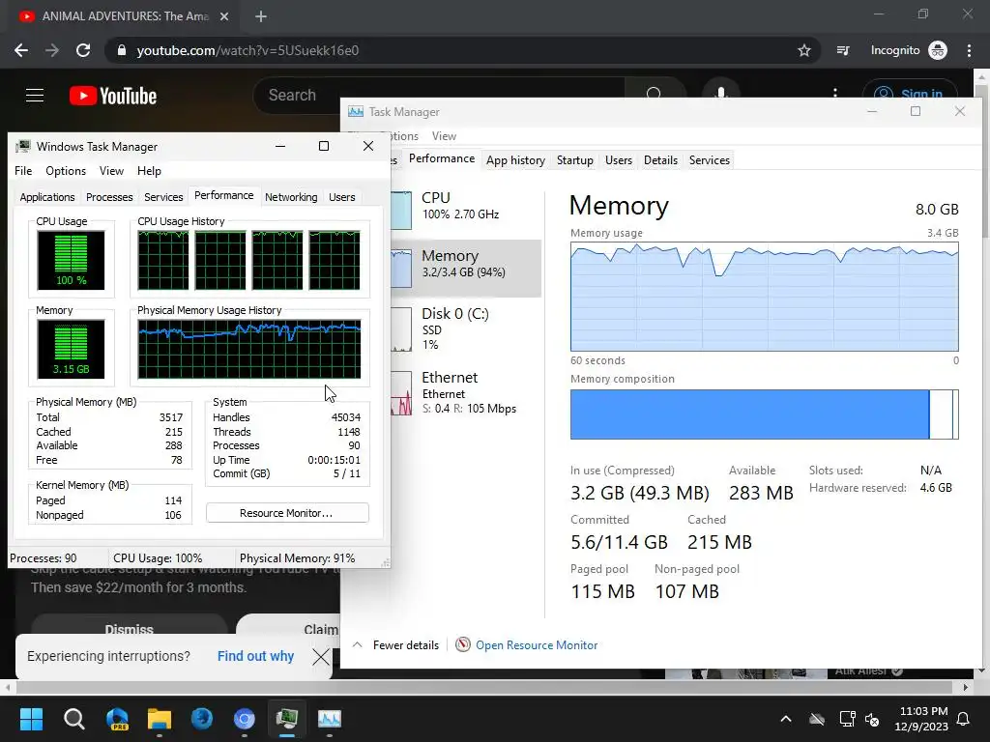This screenshot has width=990, height=742.
Task: Open the YouTube hamburger menu
Action: tap(35, 96)
